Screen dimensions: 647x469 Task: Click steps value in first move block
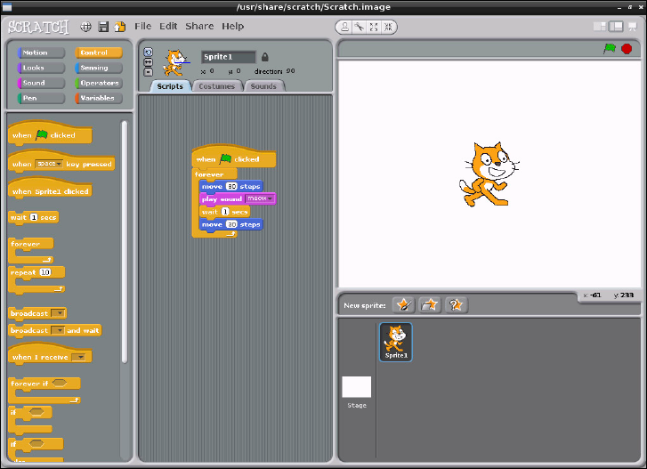click(231, 187)
